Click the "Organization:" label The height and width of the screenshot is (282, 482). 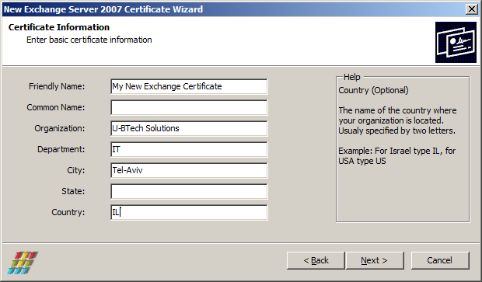tap(59, 128)
